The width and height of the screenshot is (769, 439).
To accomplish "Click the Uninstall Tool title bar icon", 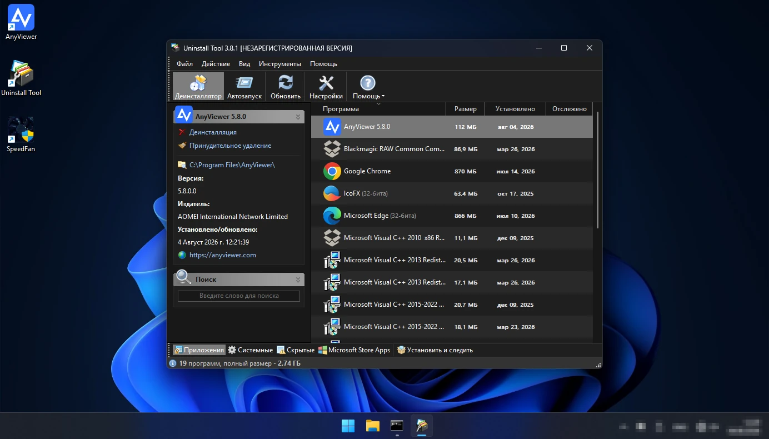I will click(x=175, y=48).
